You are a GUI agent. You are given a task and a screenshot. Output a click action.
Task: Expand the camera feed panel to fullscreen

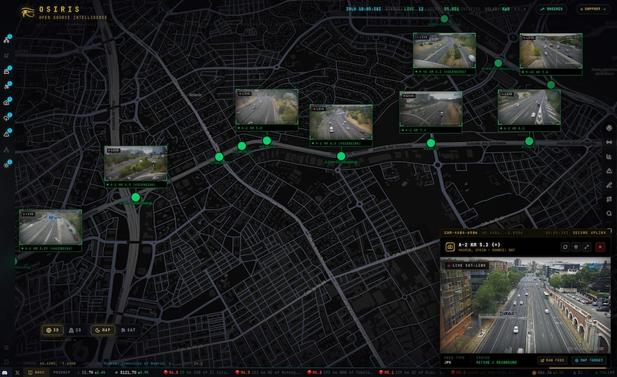coord(587,247)
